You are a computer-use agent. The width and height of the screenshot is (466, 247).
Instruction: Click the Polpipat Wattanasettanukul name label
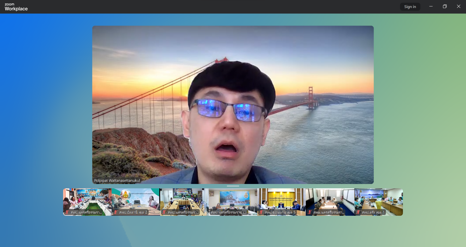click(117, 181)
